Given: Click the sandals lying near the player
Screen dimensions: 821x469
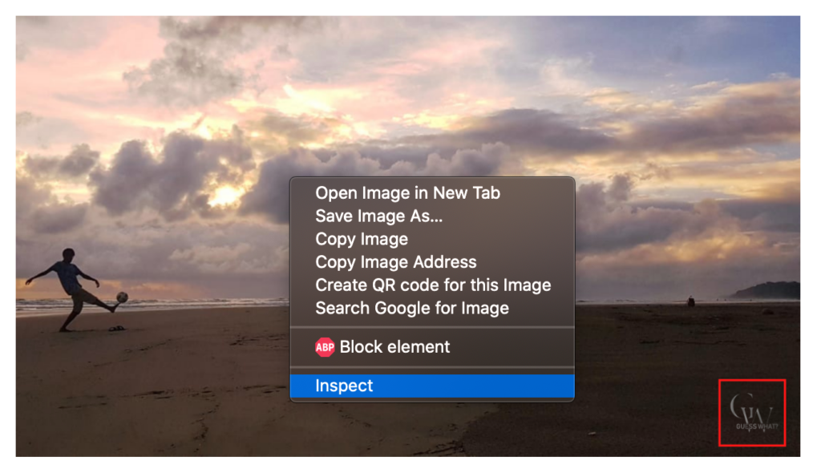Looking at the screenshot, I should (116, 328).
